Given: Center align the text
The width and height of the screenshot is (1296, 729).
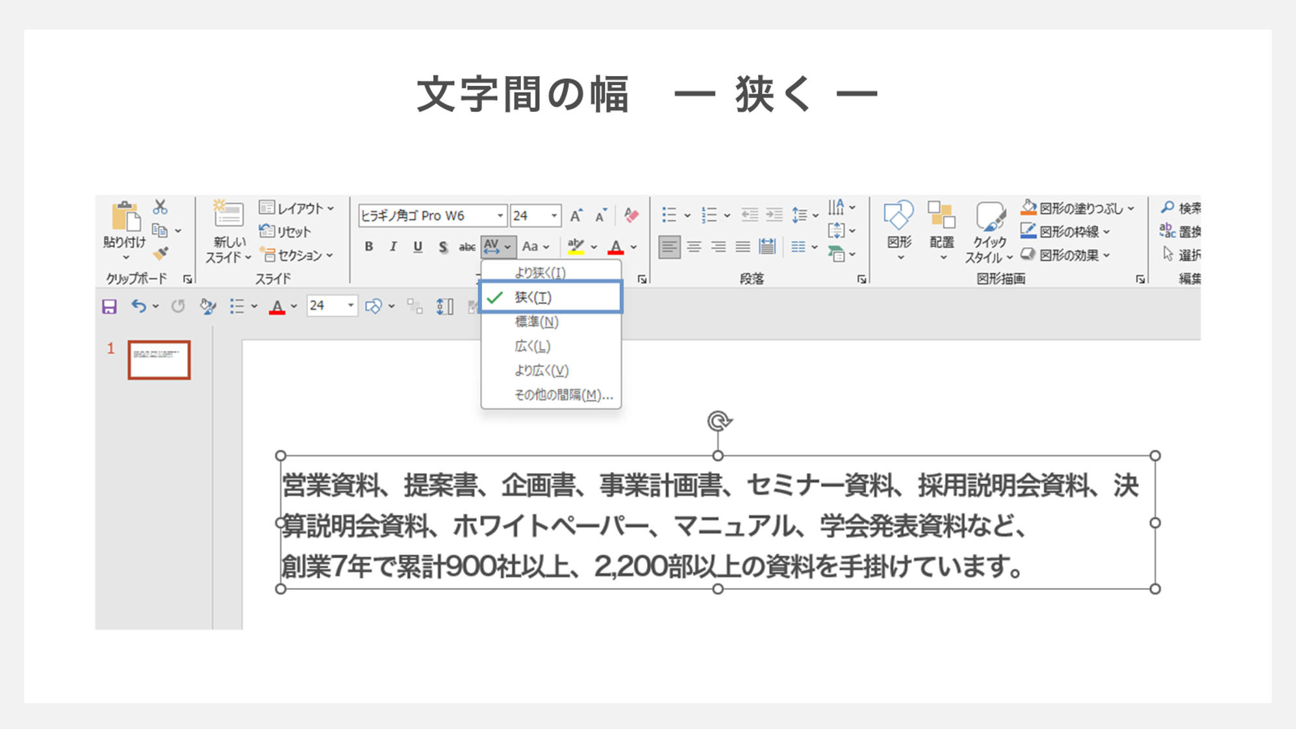Looking at the screenshot, I should pyautogui.click(x=694, y=247).
